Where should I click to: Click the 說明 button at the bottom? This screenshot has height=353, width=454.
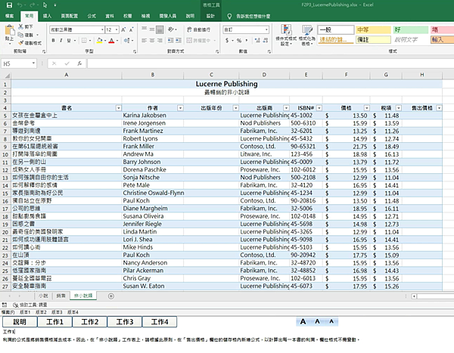pyautogui.click(x=20, y=322)
